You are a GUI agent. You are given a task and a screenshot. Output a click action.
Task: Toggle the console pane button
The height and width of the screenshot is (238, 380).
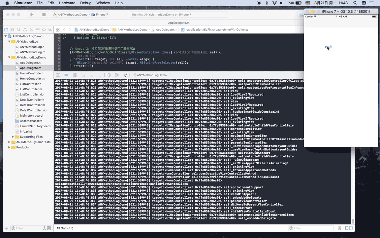click(351, 228)
